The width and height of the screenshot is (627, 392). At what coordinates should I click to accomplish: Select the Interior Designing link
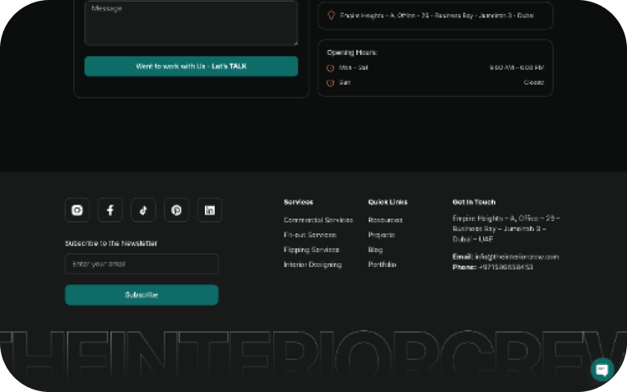coord(312,265)
